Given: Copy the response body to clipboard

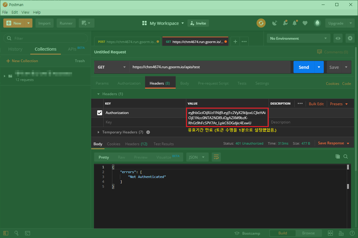Looking at the screenshot, I should [337, 156].
